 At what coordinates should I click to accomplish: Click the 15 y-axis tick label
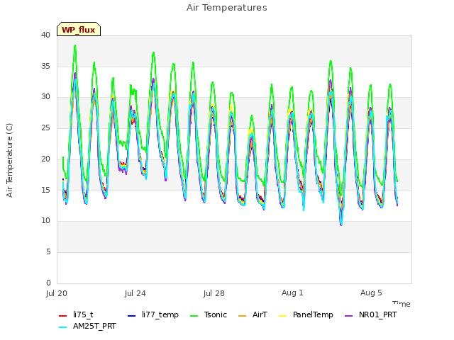point(45,190)
